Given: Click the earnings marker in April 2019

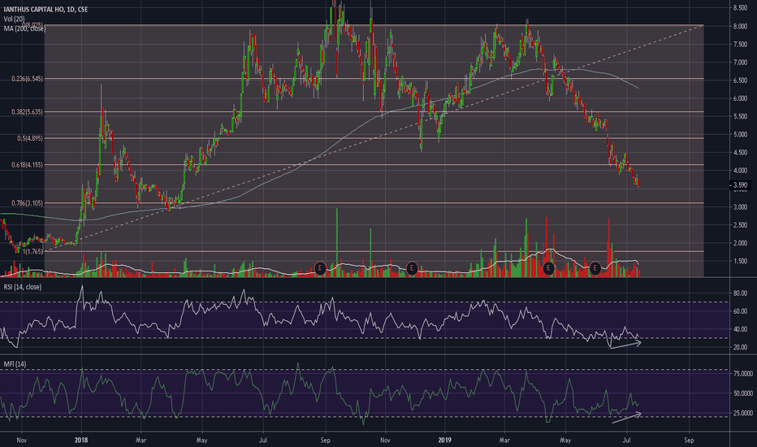Looking at the screenshot, I should tap(548, 267).
